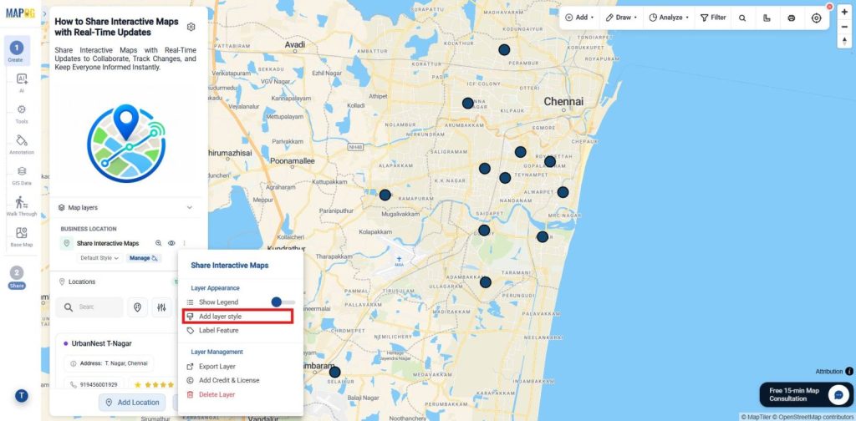The width and height of the screenshot is (856, 421).
Task: Select the measure ruler tool
Action: pos(767,18)
